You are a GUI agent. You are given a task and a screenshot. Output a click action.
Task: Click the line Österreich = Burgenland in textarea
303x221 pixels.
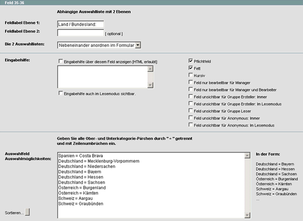pyautogui.click(x=82, y=188)
